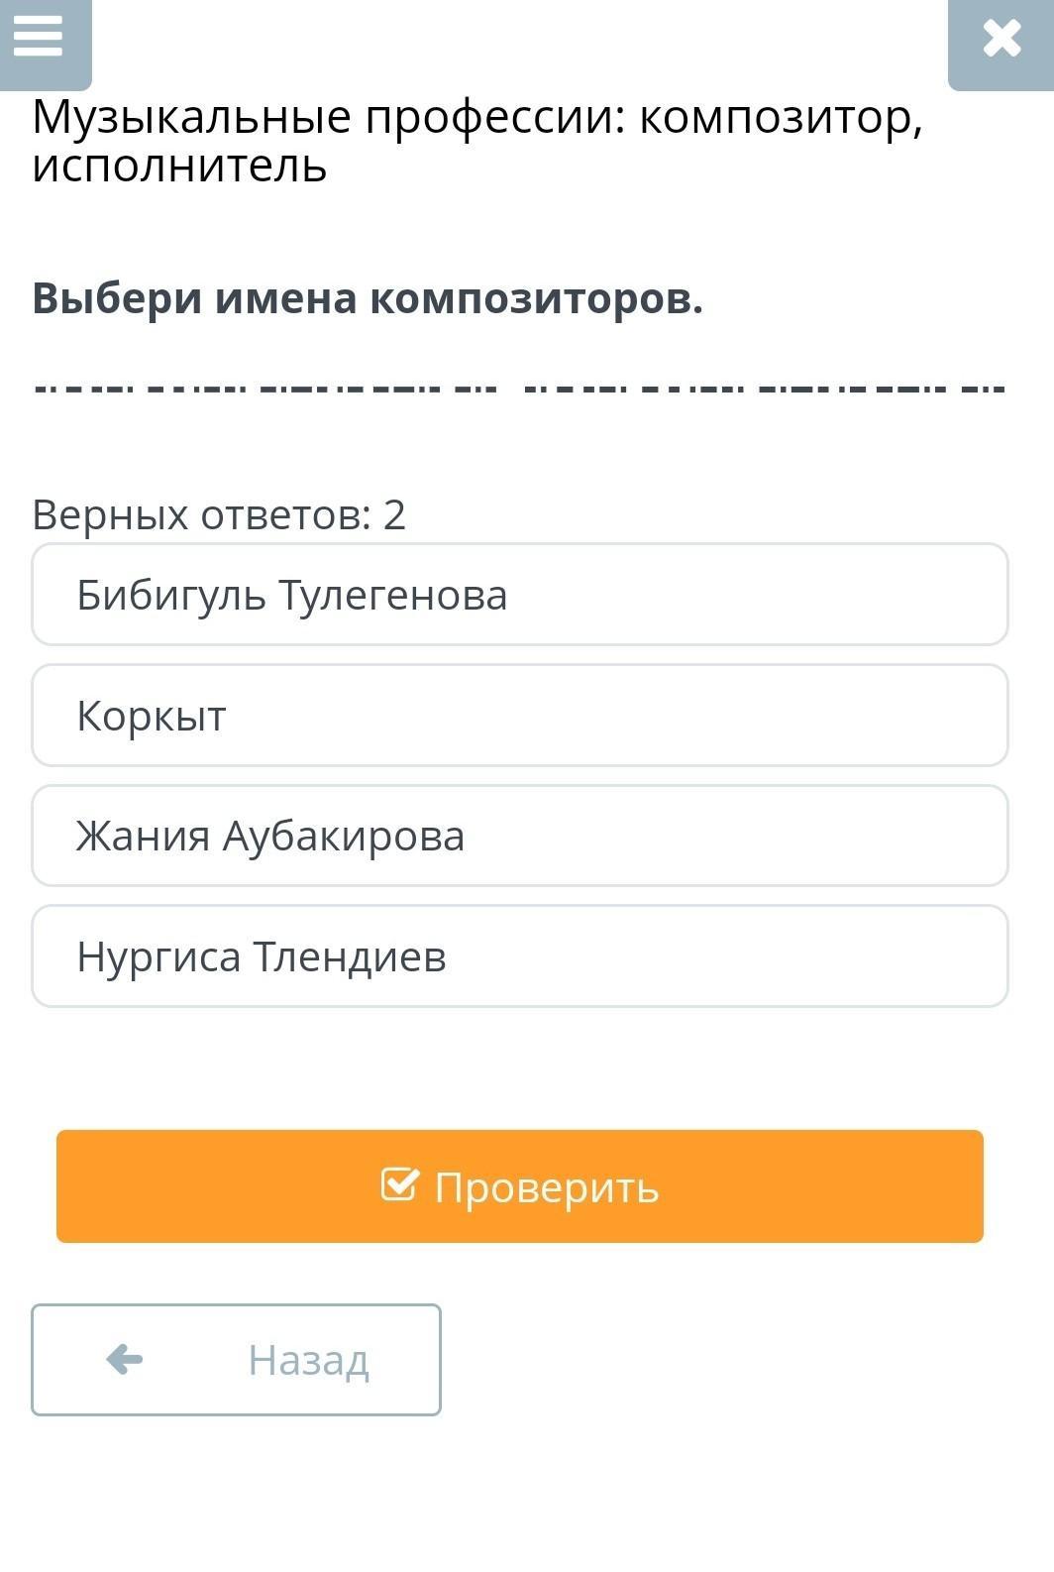Go back using the Назад button
The height and width of the screenshot is (1572, 1054).
pos(236,1360)
